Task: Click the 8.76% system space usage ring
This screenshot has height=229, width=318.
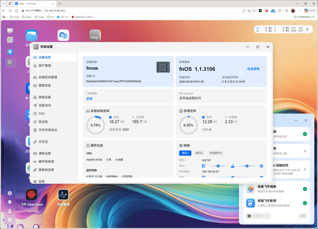Action: click(x=95, y=125)
